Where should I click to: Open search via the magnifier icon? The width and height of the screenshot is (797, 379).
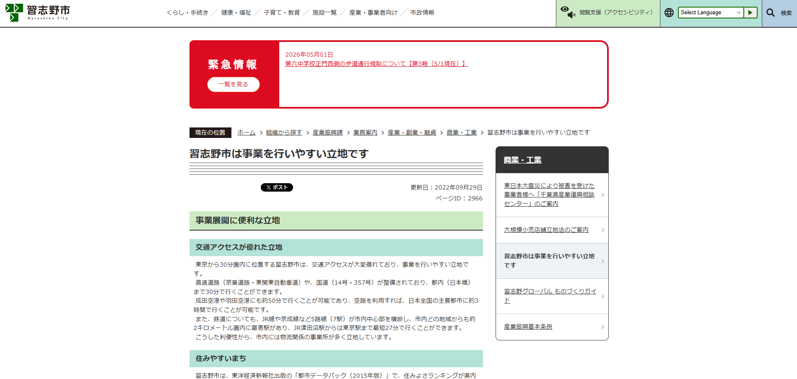tap(771, 13)
